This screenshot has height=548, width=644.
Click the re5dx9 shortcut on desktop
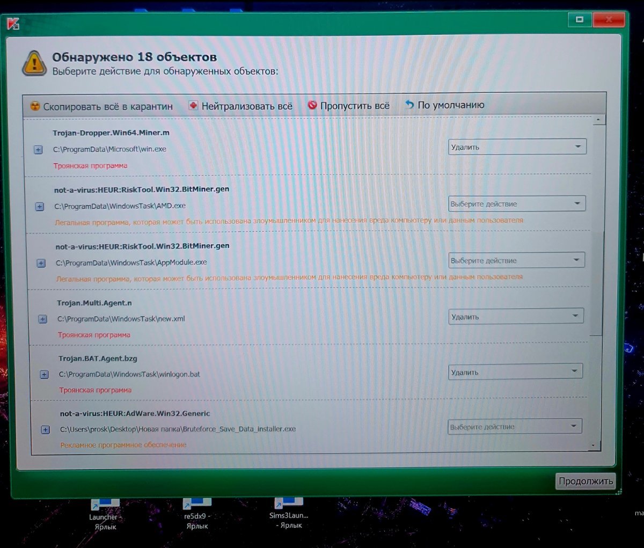[x=197, y=514]
